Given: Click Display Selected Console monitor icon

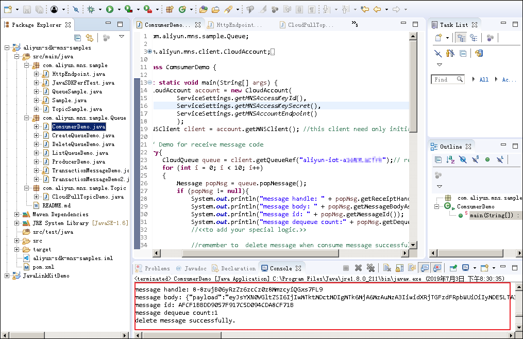Looking at the screenshot, I should click(x=465, y=268).
